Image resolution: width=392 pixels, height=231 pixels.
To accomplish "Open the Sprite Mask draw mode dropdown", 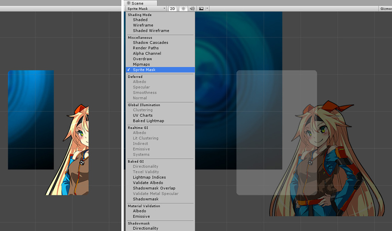I will (146, 8).
